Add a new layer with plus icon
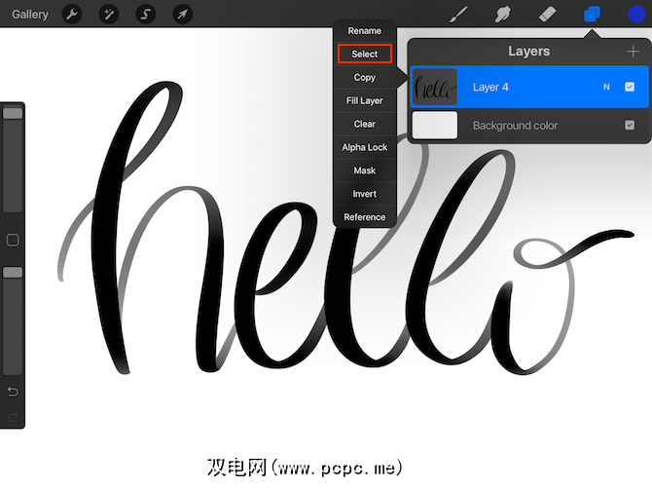The width and height of the screenshot is (652, 490). [x=633, y=52]
